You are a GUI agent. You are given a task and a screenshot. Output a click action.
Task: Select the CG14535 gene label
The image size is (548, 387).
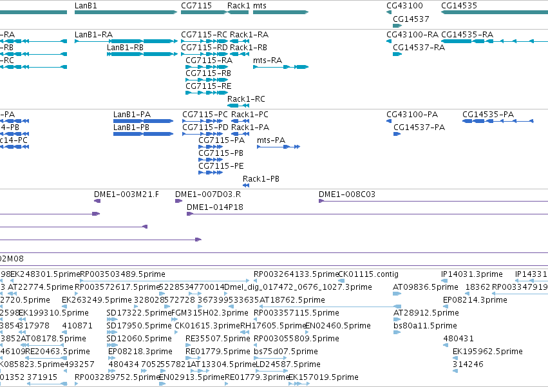[459, 6]
